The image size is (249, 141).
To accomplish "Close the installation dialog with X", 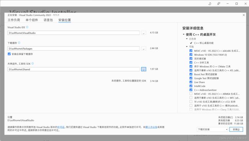I will 244,15.
